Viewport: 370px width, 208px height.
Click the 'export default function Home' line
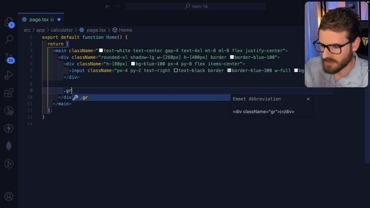point(85,37)
